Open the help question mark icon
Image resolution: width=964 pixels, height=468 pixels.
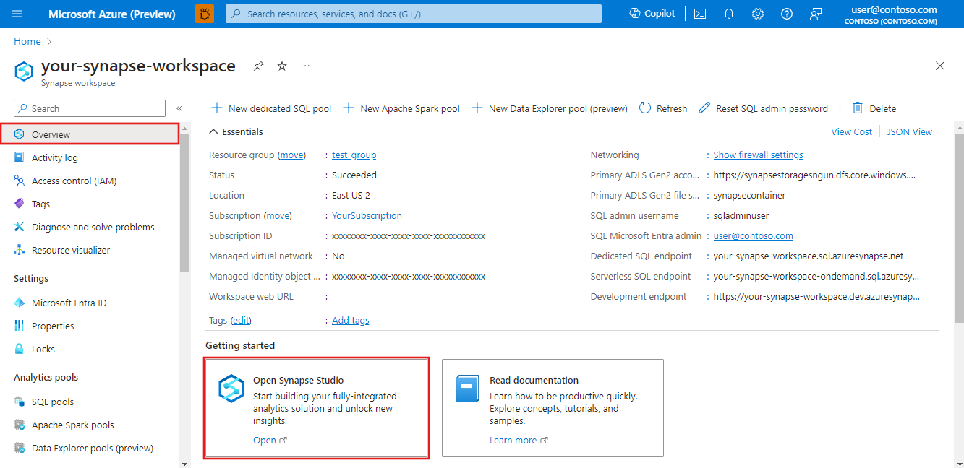(x=786, y=13)
